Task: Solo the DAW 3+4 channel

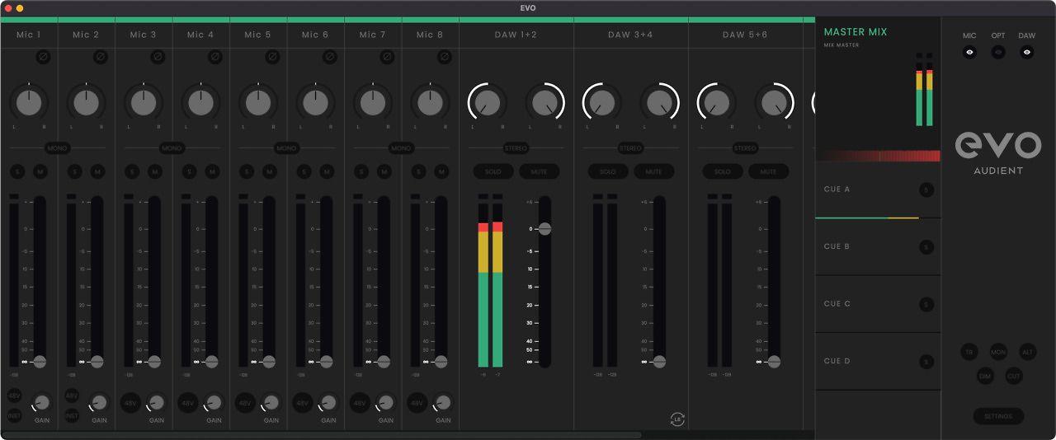Action: 608,171
